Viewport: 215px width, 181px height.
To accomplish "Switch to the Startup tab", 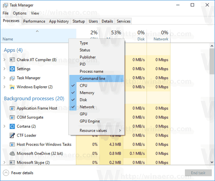I will (79, 22).
